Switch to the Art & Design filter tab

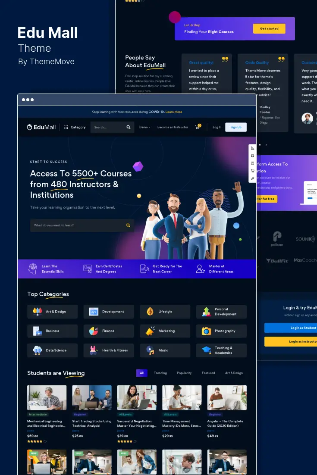point(234,373)
